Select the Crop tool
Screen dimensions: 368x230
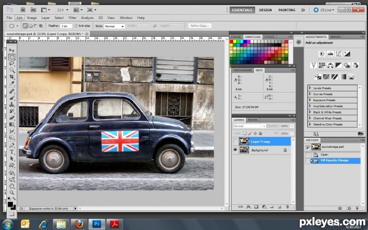click(12, 77)
